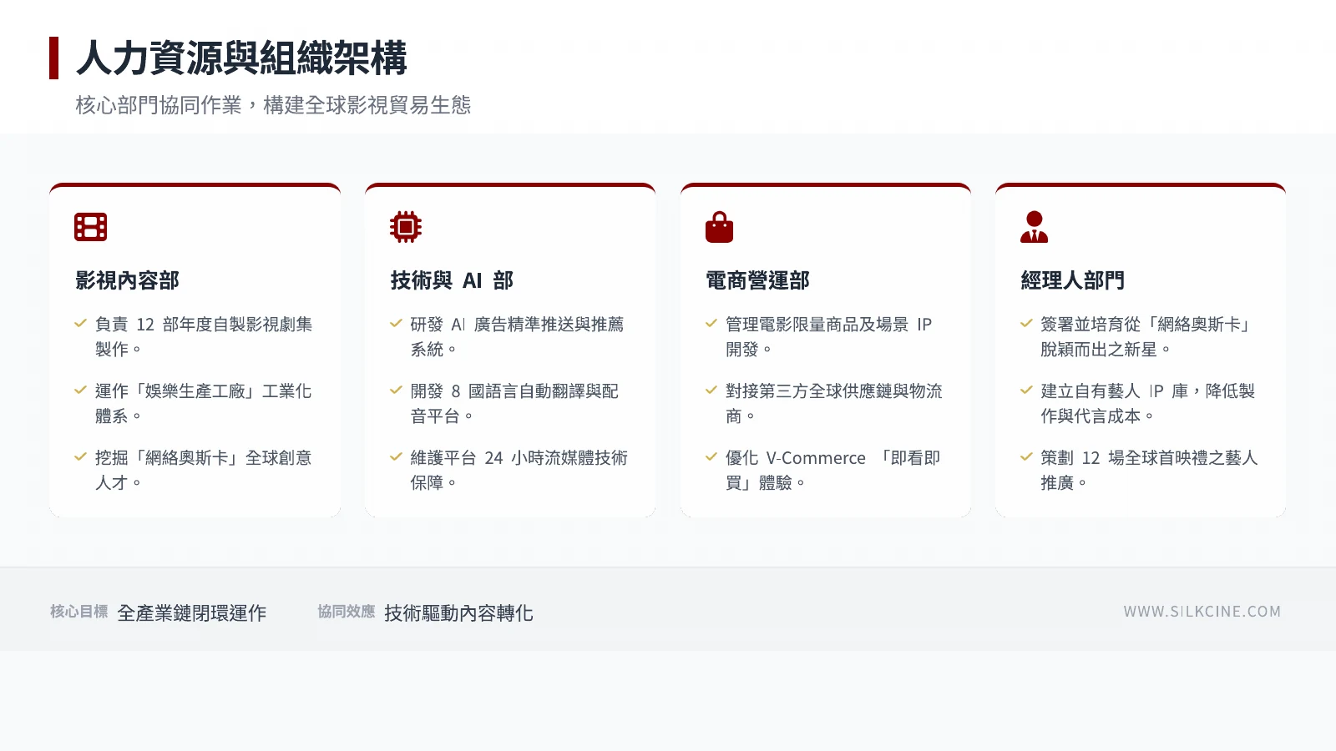Click footer text 技術驅動內容轉化
Screen dimensions: 1336x751
[458, 613]
